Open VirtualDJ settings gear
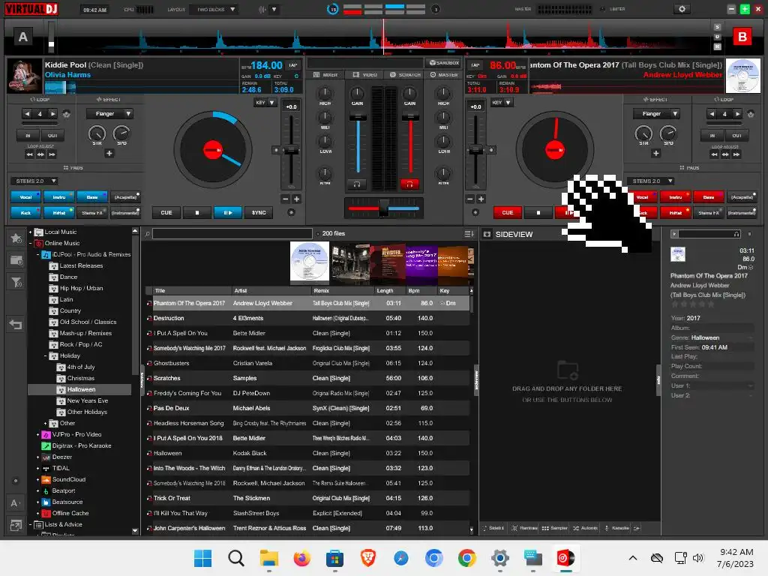 682,9
